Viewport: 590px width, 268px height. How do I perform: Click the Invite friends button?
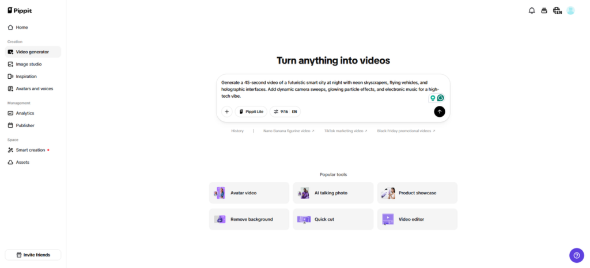point(33,255)
